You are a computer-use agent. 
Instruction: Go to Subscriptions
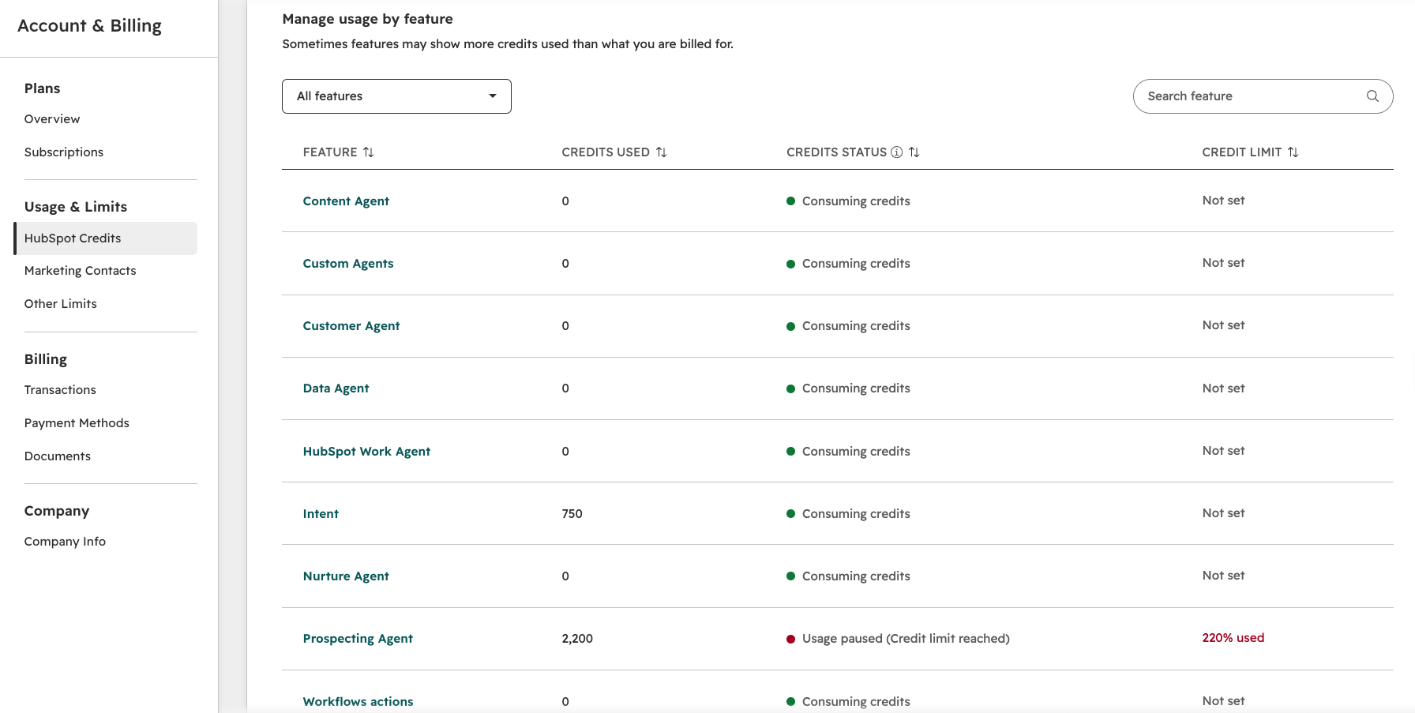tap(64, 152)
